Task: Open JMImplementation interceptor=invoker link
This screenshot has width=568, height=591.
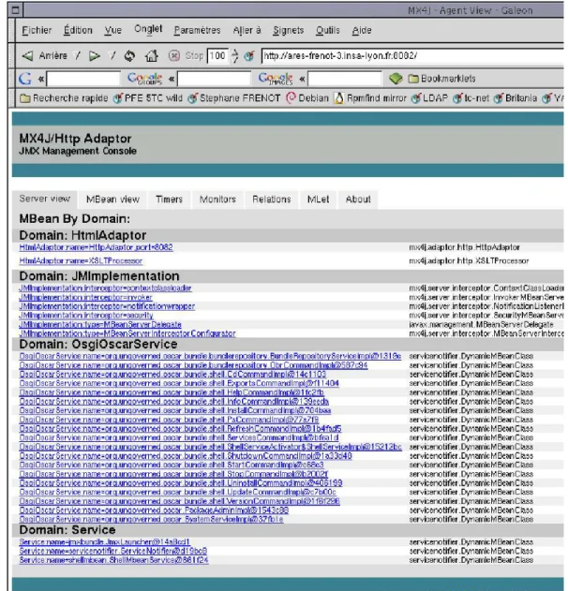Action: pos(85,298)
